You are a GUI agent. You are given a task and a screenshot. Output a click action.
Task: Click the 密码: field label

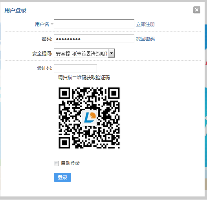coord(47,39)
